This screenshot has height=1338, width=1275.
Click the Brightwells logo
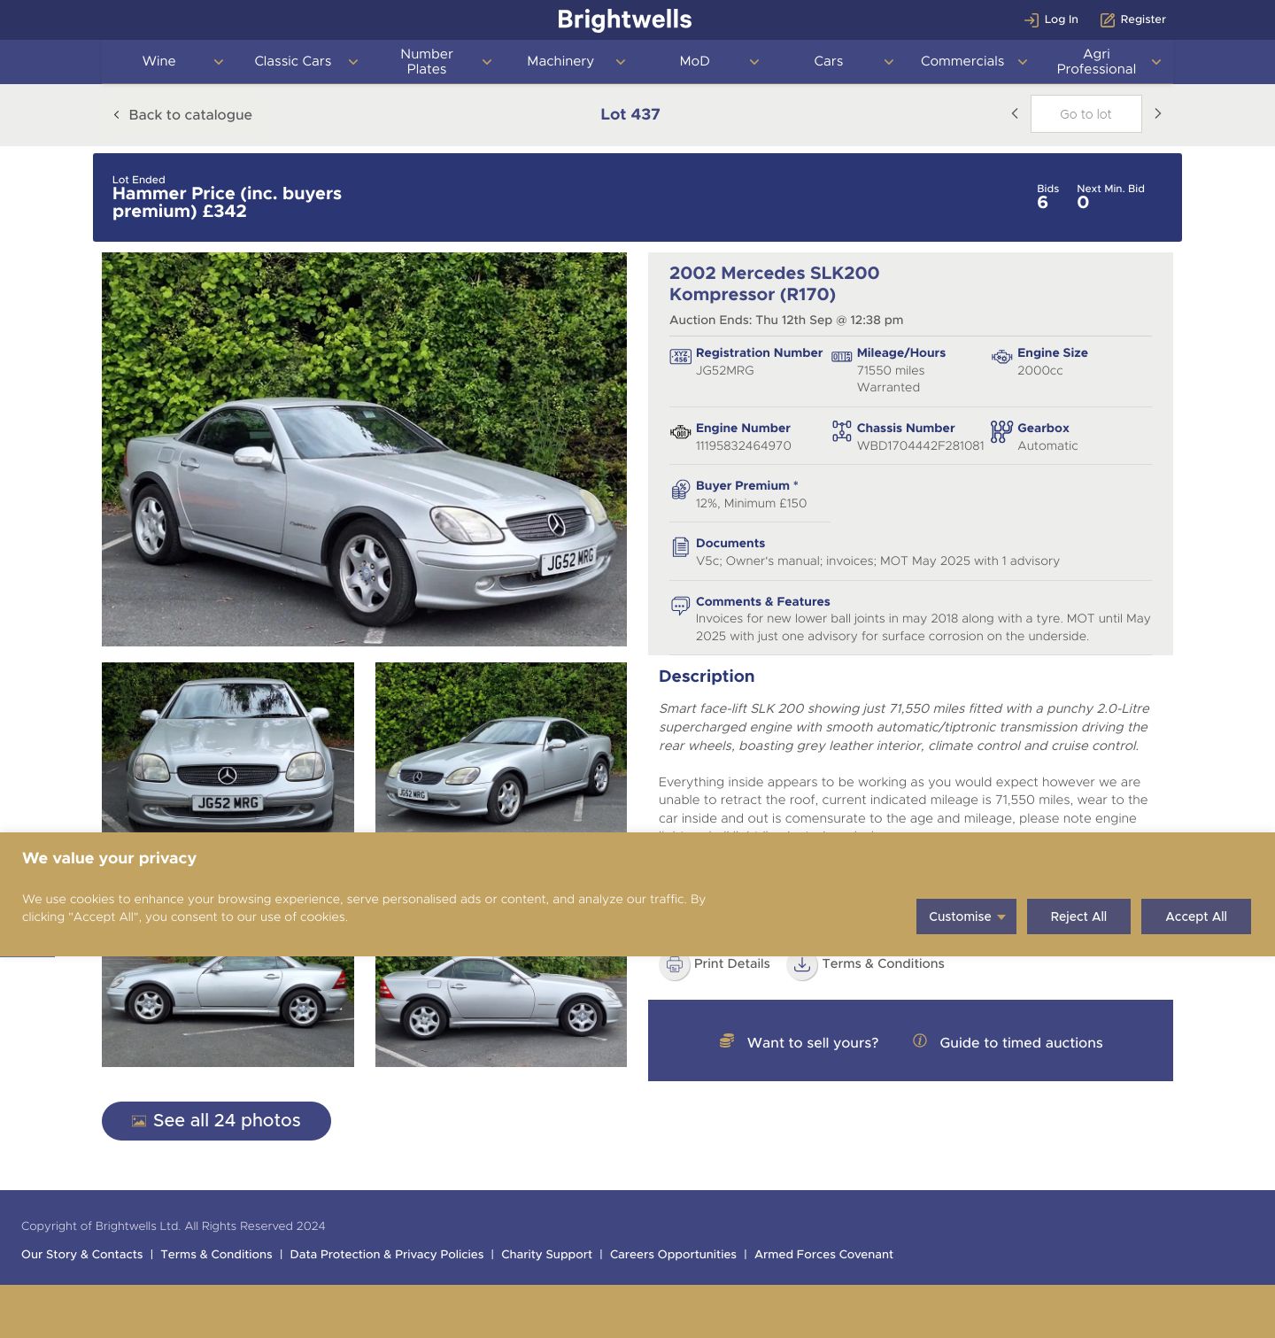[x=624, y=19]
